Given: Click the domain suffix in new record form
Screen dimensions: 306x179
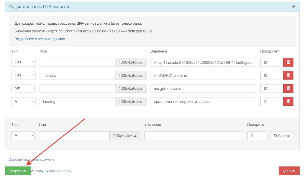Looking at the screenshot, I should pos(125,136).
